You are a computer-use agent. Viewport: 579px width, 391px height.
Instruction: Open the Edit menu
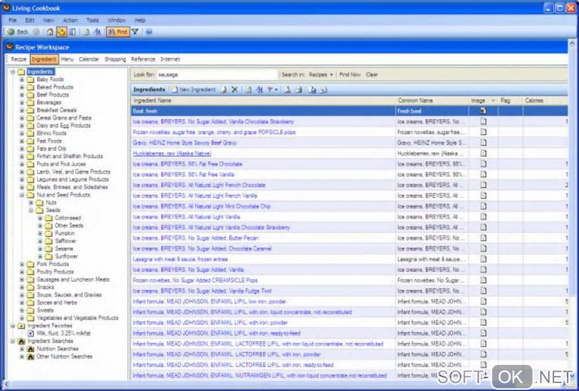[30, 20]
